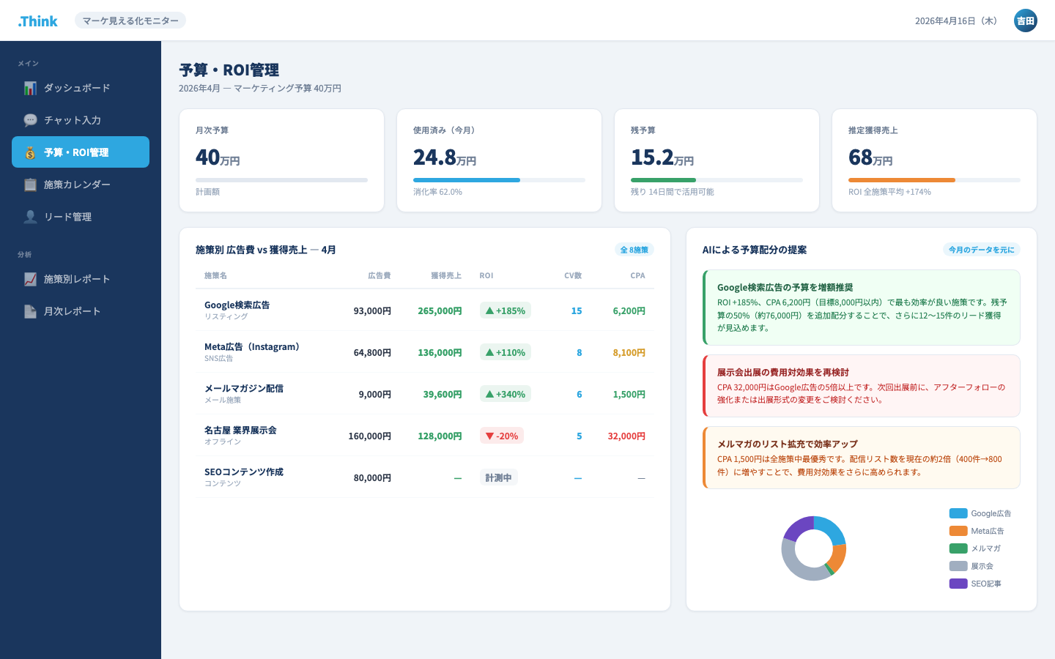The width and height of the screenshot is (1055, 659).
Task: Select the Google検索広告 row name
Action: pyautogui.click(x=237, y=305)
